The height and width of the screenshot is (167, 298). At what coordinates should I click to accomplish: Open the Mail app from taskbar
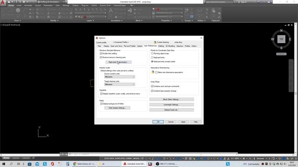click(x=37, y=164)
